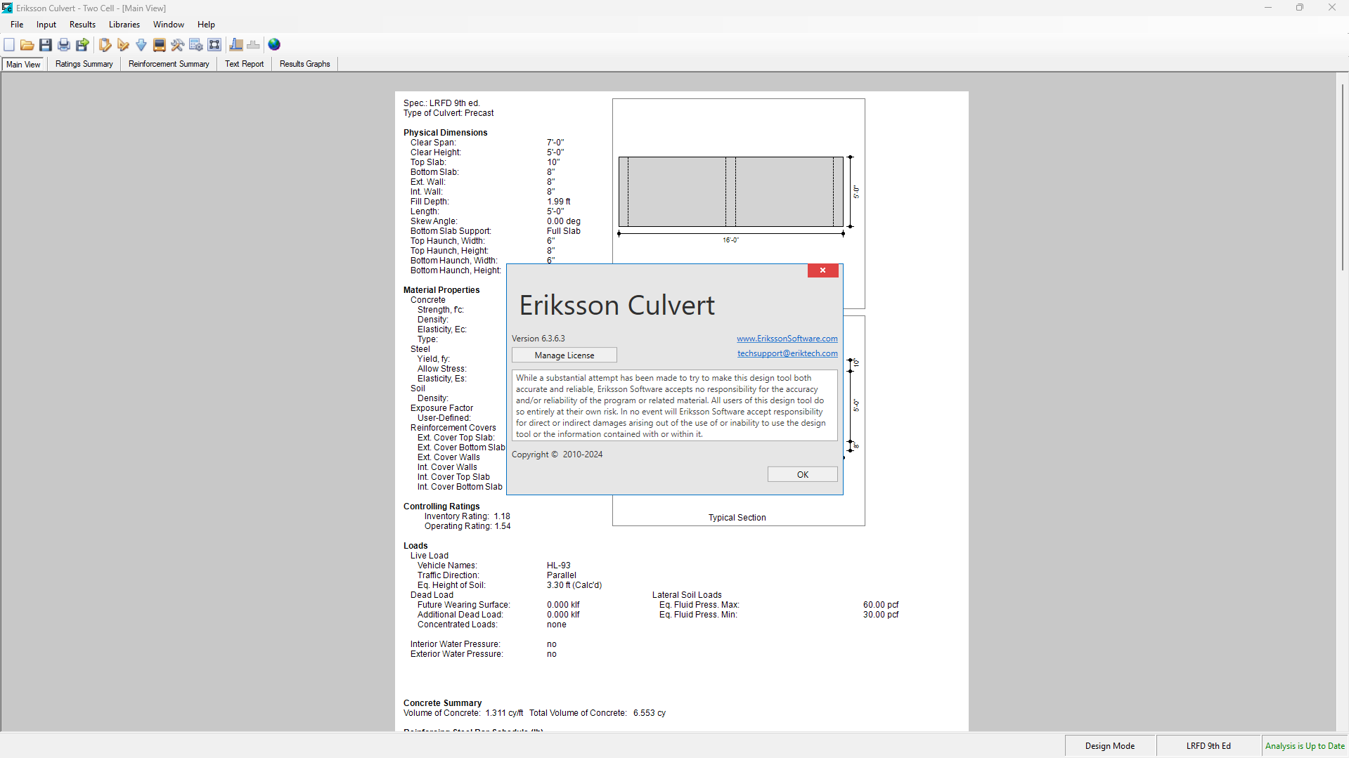Click the Physical Dimensions heading
This screenshot has height=758, width=1349.
coord(445,133)
